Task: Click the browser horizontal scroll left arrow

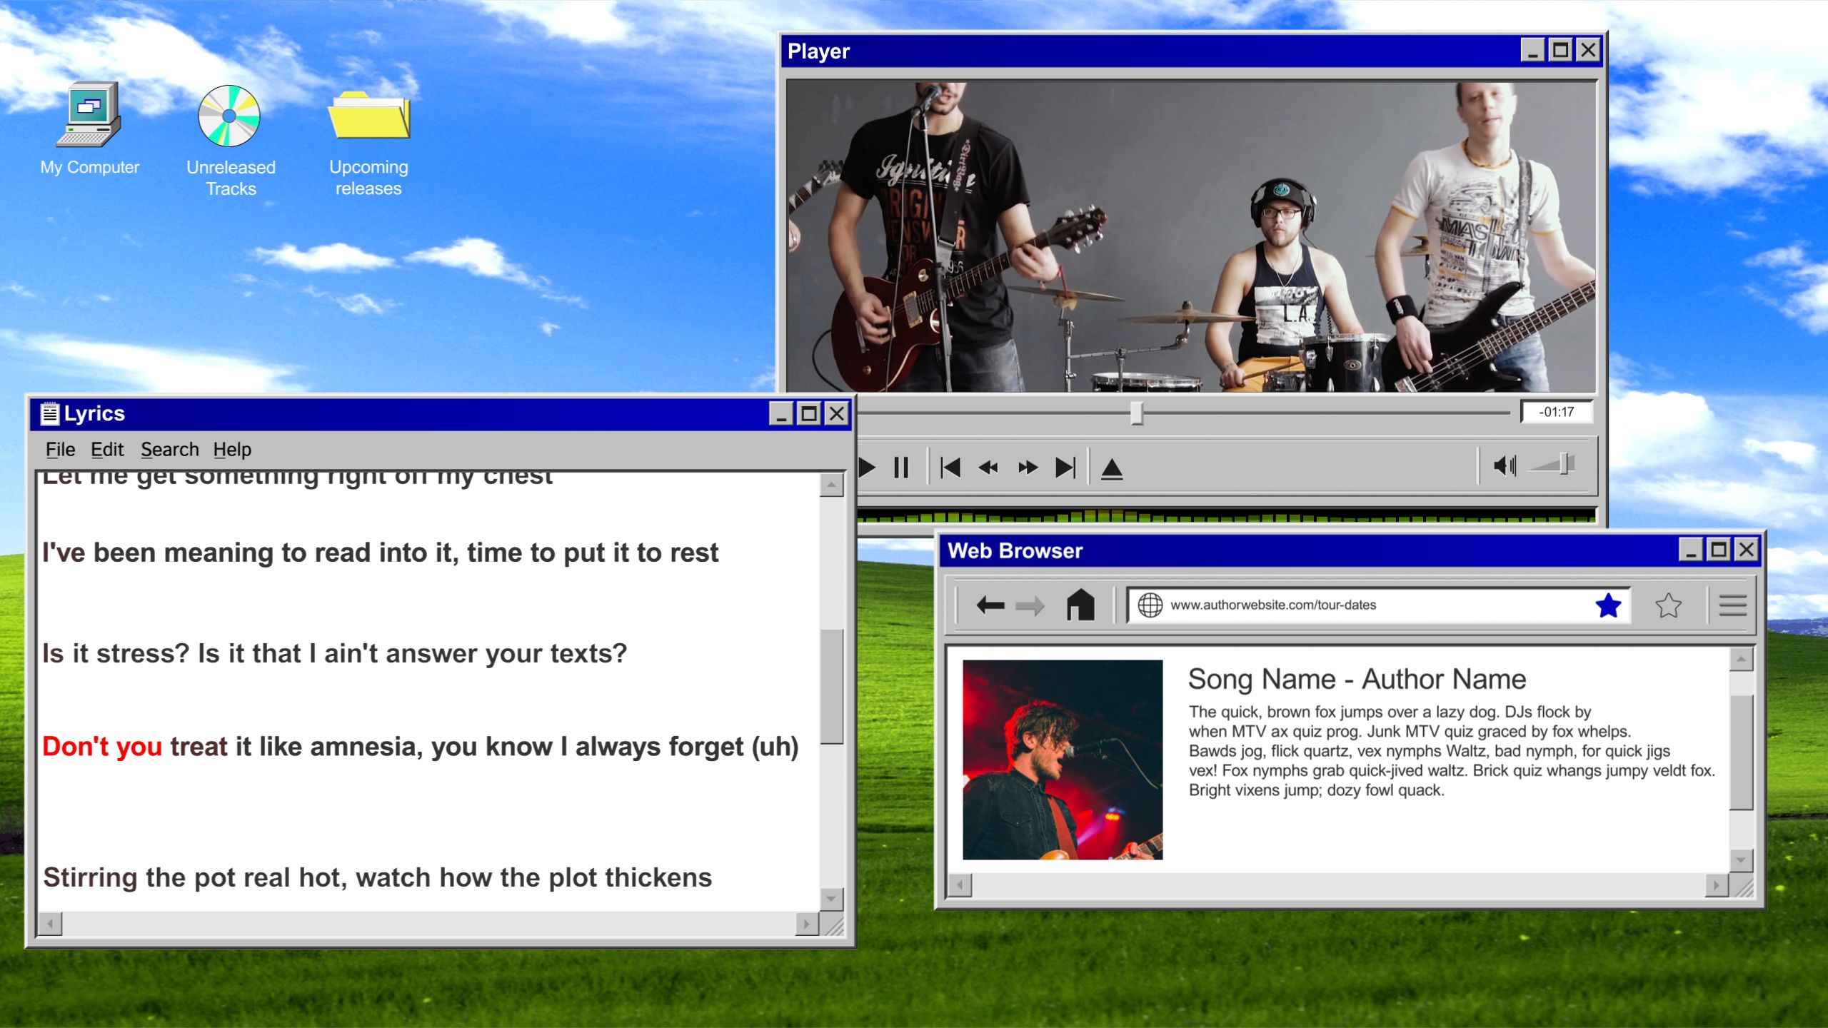Action: (x=960, y=886)
